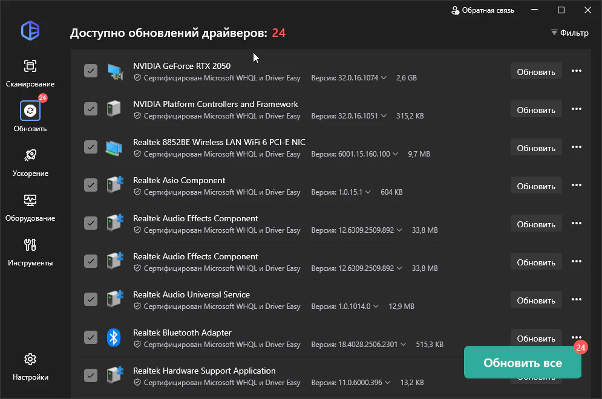
Task: Update Realtek 8852BE Wireless LAN driver
Action: pos(536,148)
